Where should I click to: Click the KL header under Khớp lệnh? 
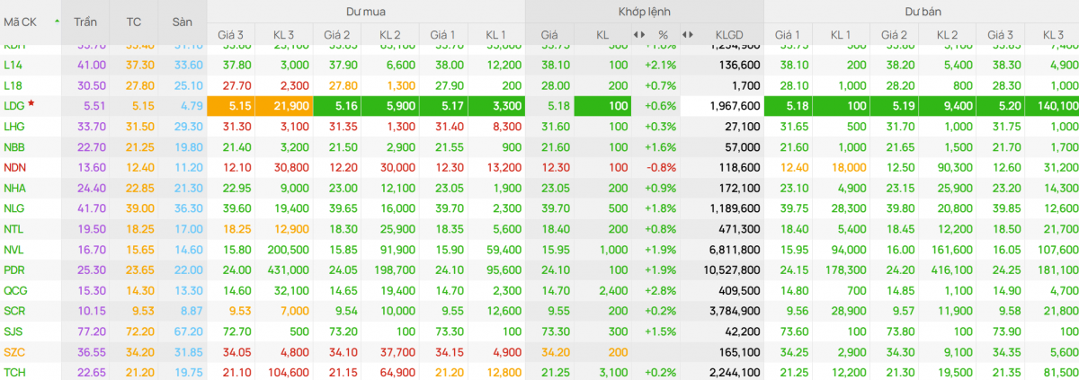(602, 35)
